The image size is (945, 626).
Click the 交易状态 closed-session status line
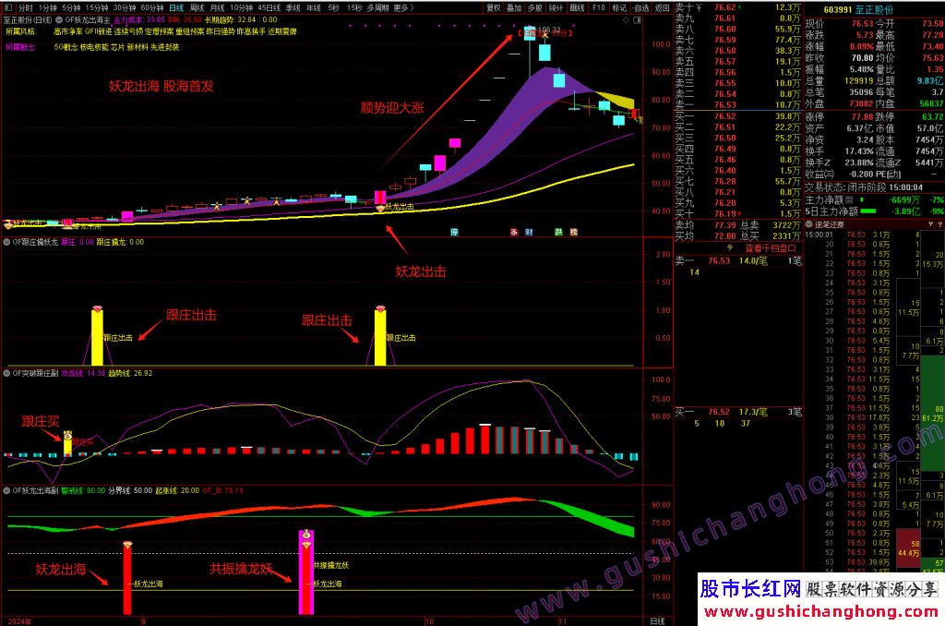[864, 187]
